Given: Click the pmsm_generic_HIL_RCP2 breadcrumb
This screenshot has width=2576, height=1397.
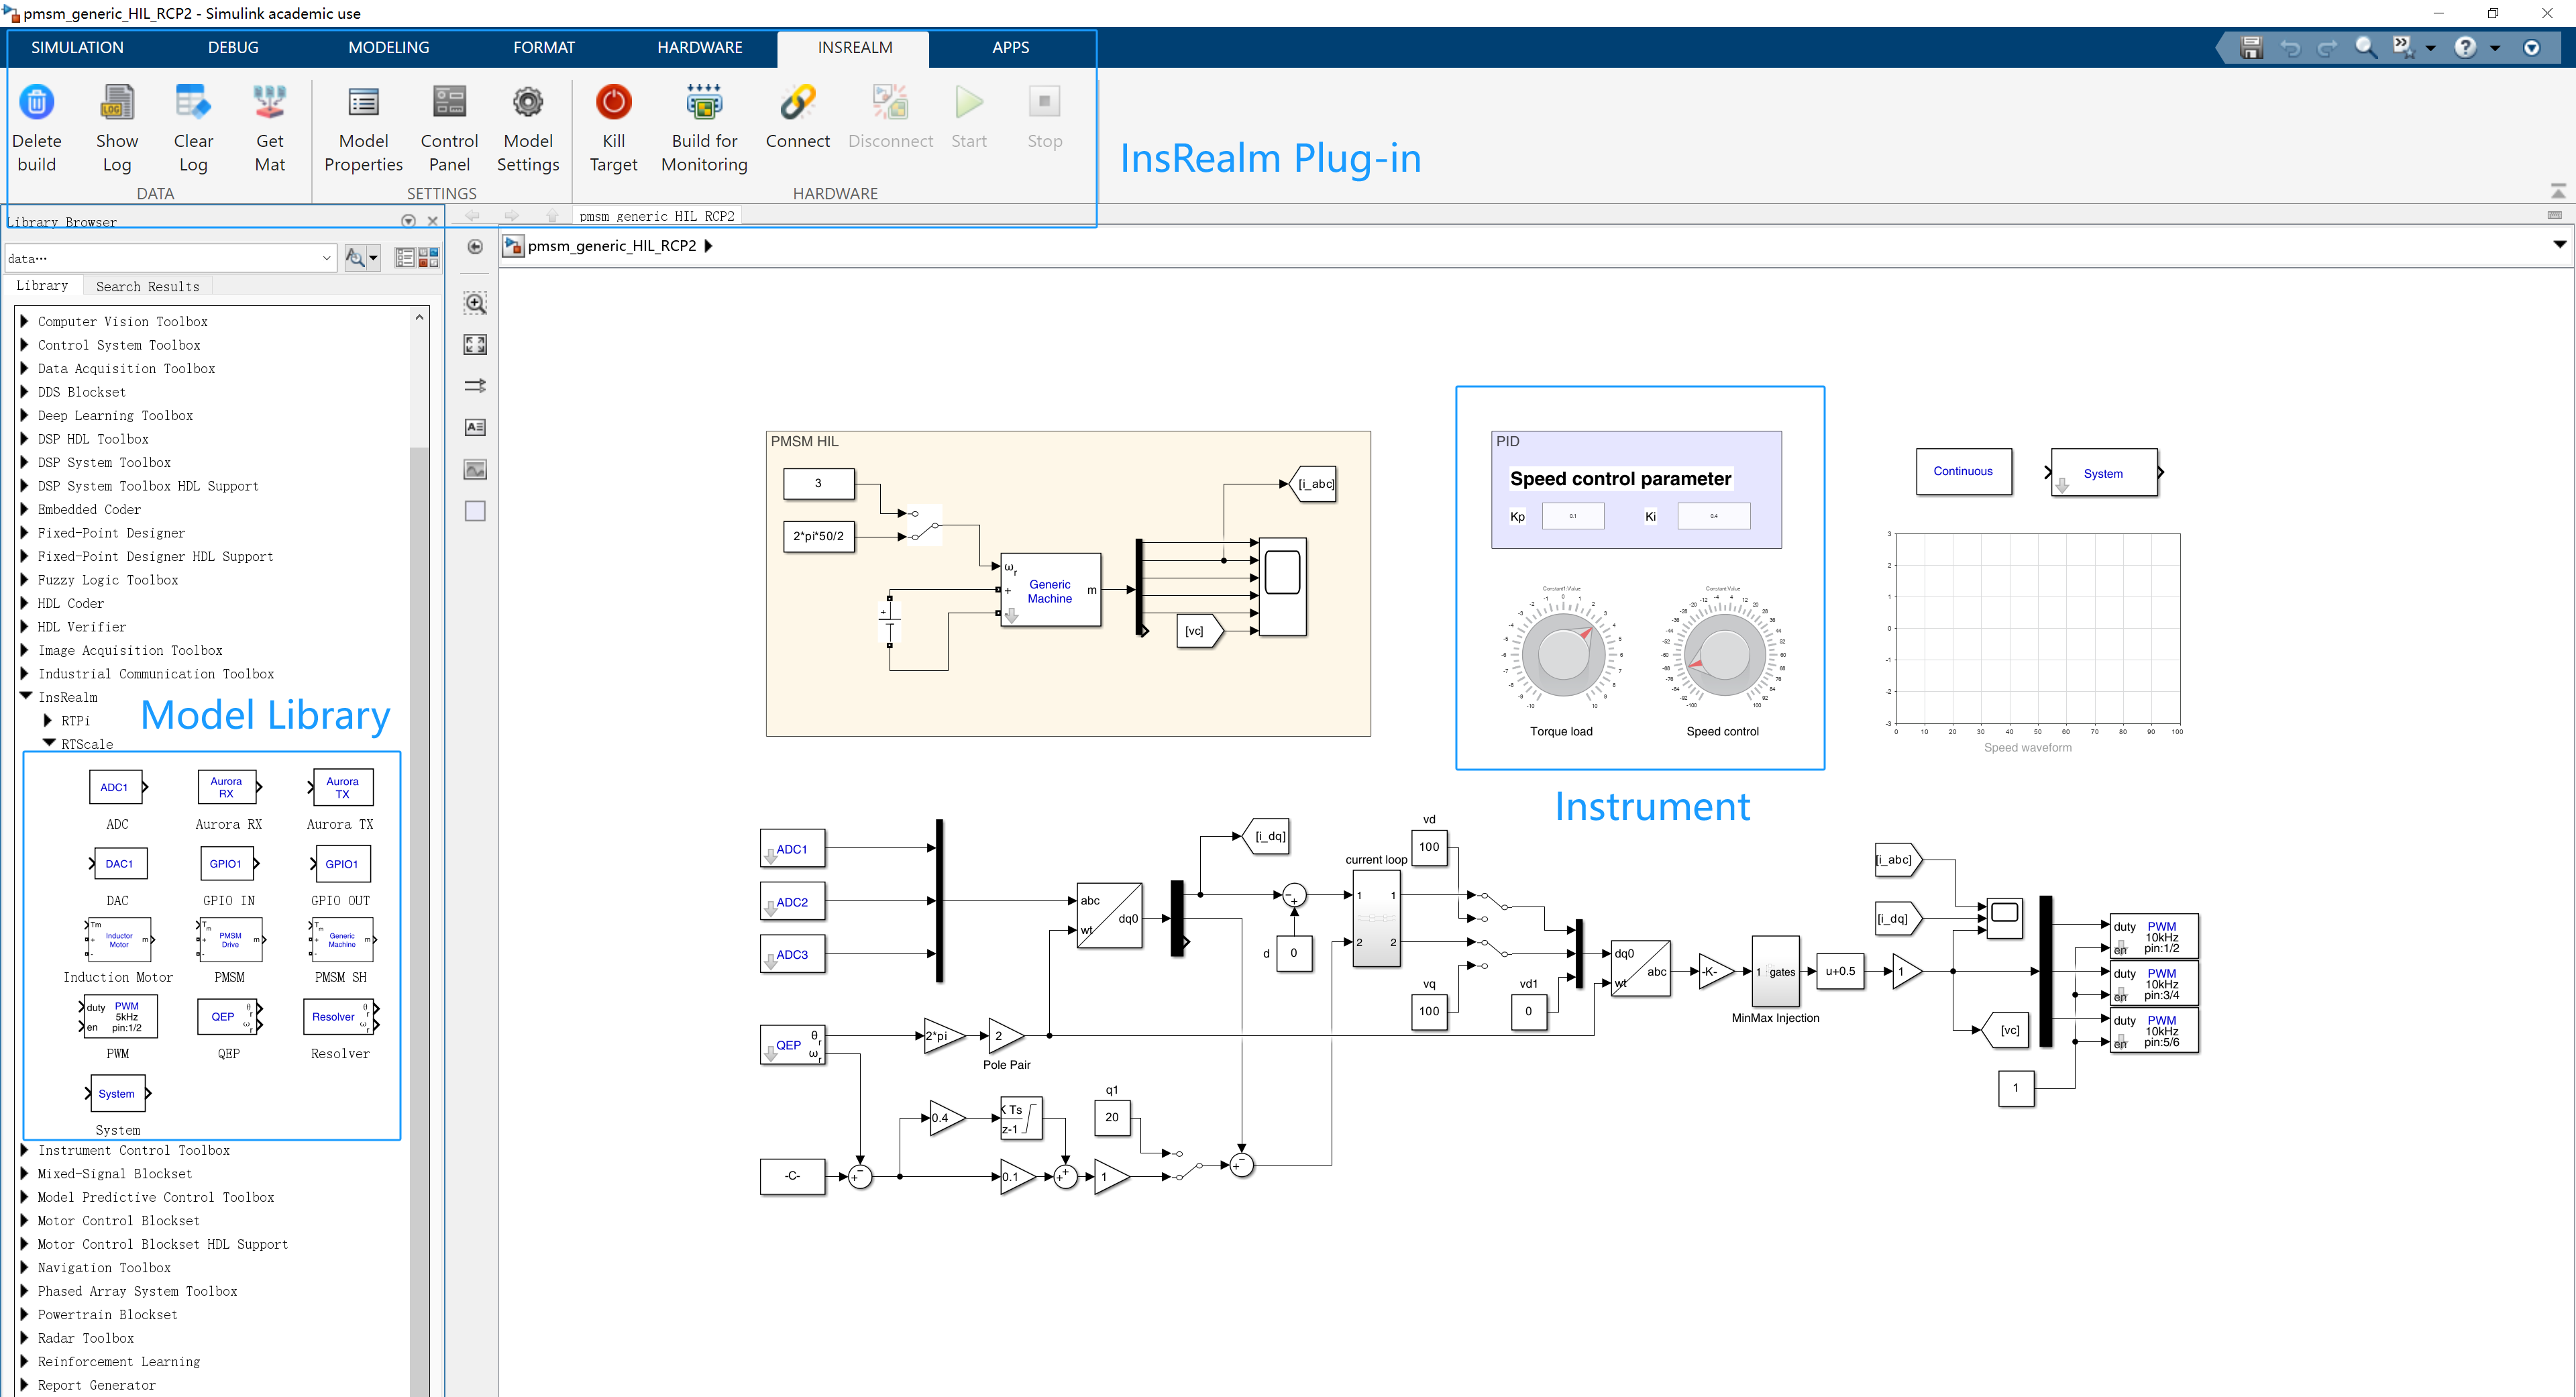Looking at the screenshot, I should pyautogui.click(x=612, y=246).
